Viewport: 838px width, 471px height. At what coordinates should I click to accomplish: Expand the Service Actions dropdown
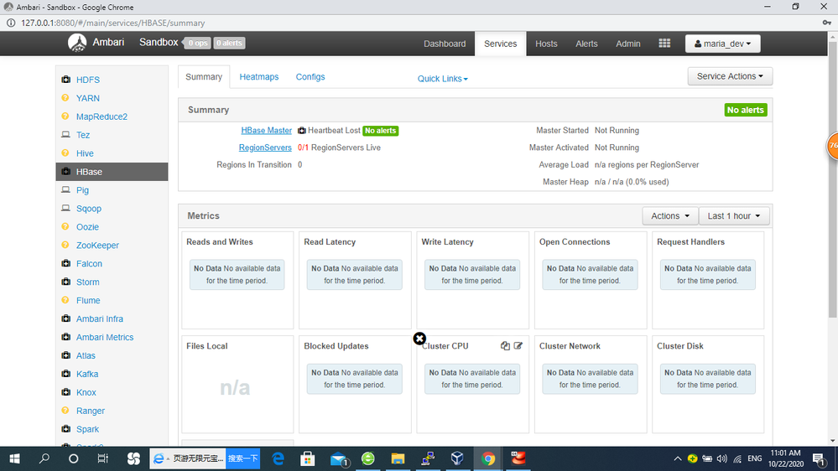tap(730, 76)
